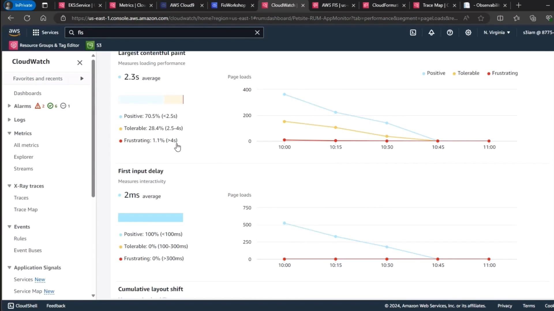
Task: Open the AWS Services grid menu
Action: tap(46, 33)
